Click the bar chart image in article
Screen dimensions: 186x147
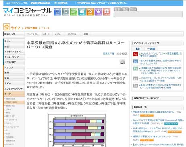click(x=77, y=130)
